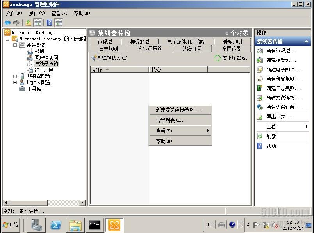Click the 创建筛选器 funnel icon
The image size is (314, 233).
93,58
